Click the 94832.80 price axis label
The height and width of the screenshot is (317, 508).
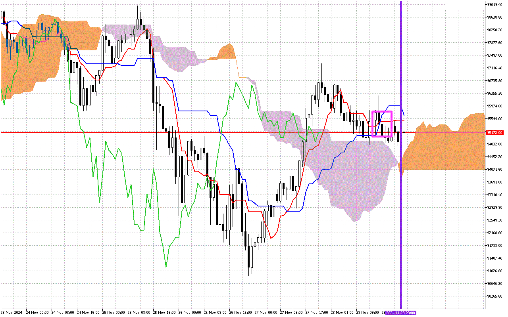pyautogui.click(x=495, y=144)
